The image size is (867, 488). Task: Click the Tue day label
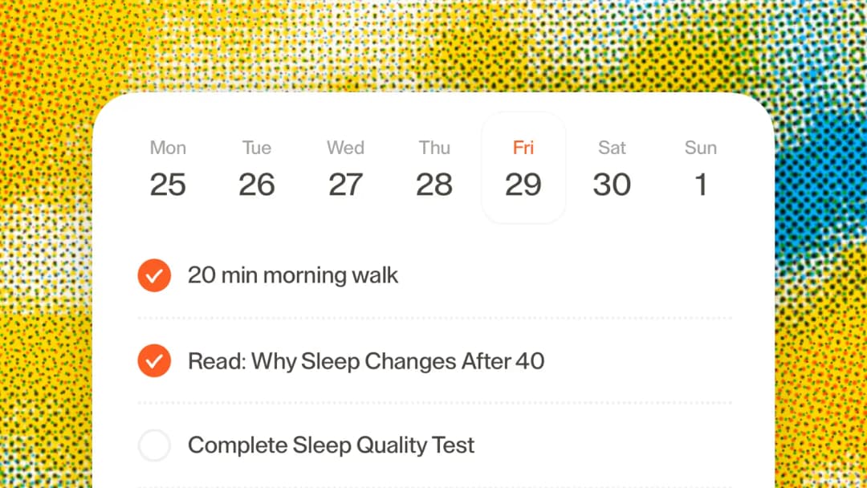point(257,148)
